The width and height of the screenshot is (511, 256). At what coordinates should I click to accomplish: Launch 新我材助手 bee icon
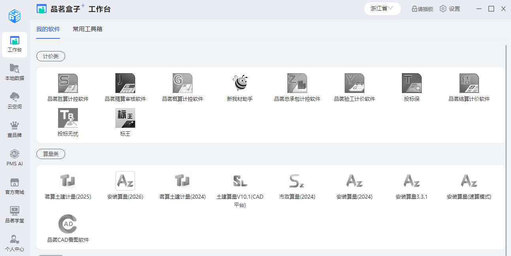(239, 83)
